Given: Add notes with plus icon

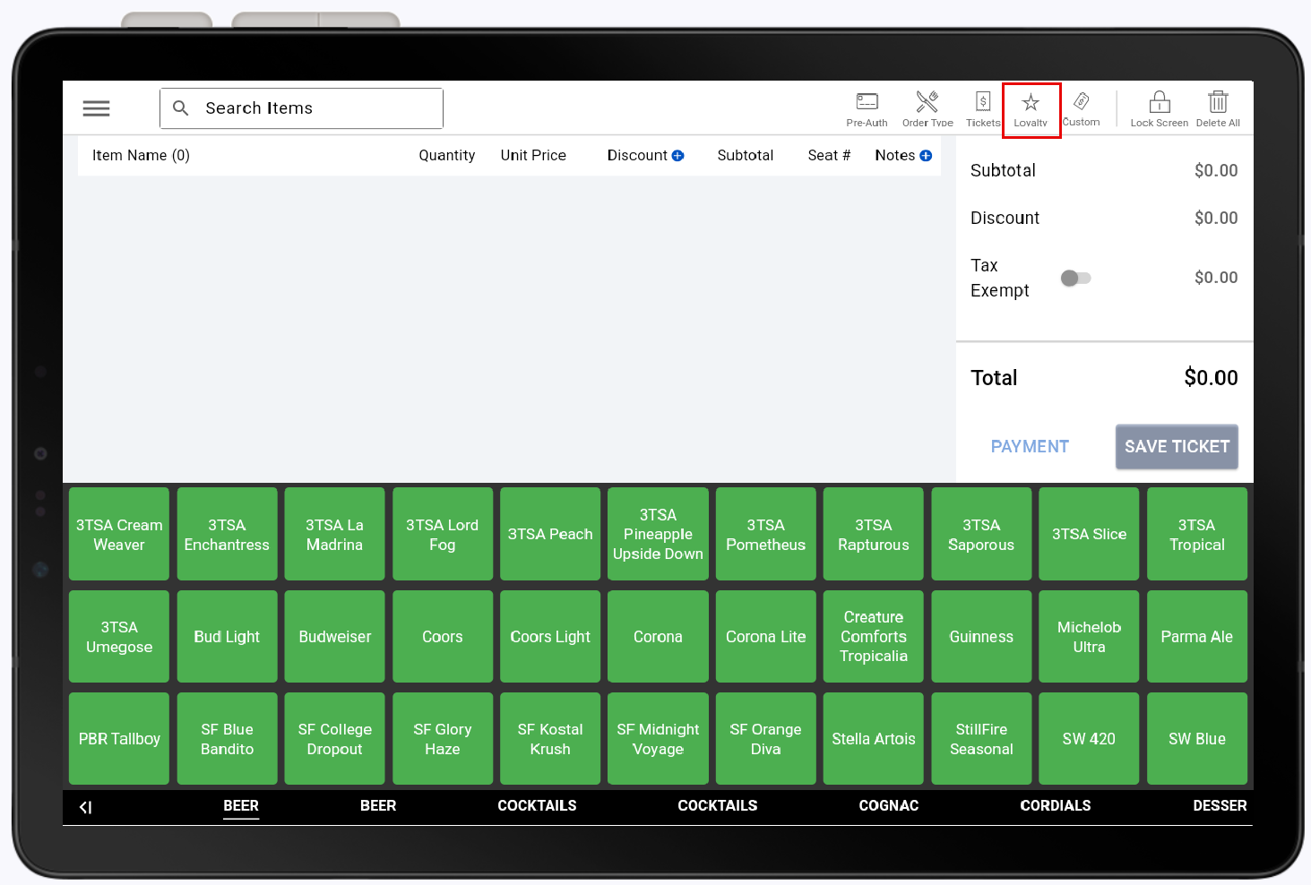Looking at the screenshot, I should (x=926, y=156).
